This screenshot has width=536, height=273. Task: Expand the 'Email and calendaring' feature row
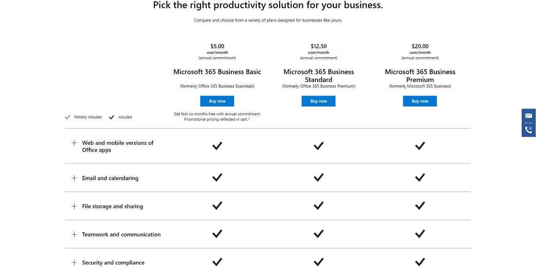(x=74, y=178)
